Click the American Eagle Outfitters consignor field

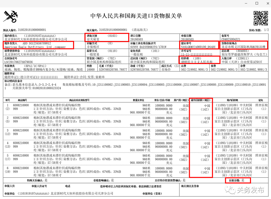point(38,45)
